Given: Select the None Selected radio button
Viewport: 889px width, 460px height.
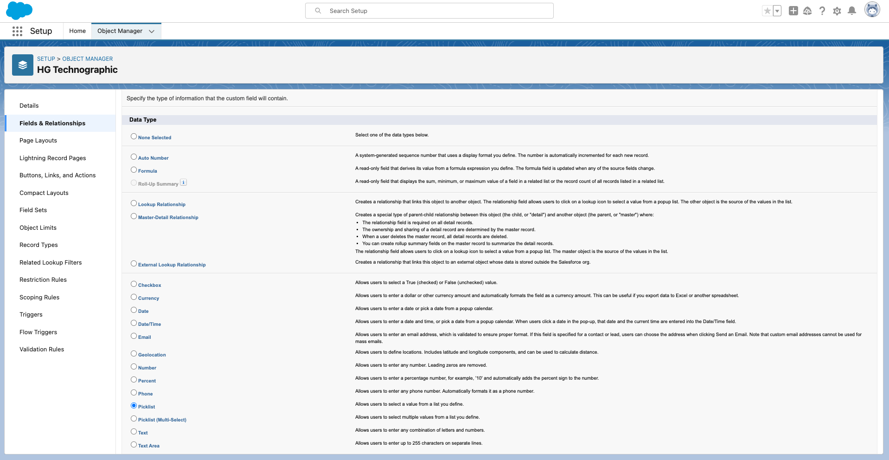Looking at the screenshot, I should point(134,136).
